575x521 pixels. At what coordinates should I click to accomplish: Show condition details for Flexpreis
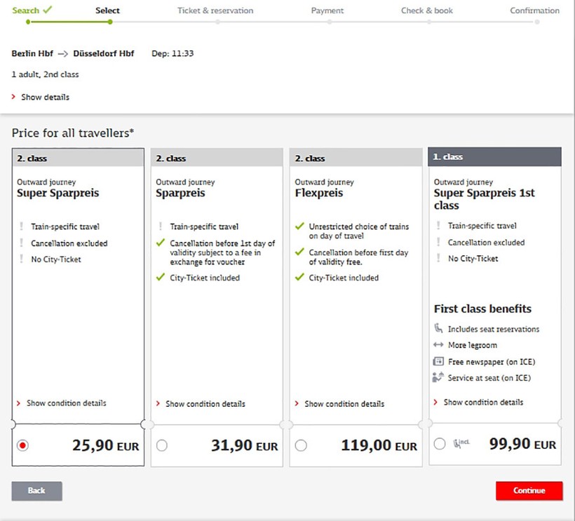(x=344, y=404)
